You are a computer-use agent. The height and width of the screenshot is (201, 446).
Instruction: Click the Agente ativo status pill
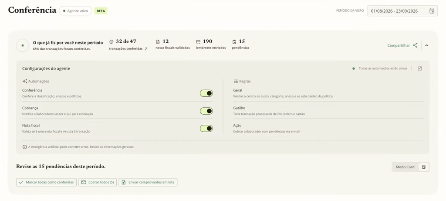[x=75, y=11]
